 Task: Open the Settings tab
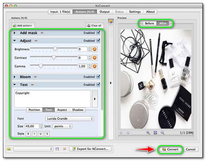pos(135,12)
